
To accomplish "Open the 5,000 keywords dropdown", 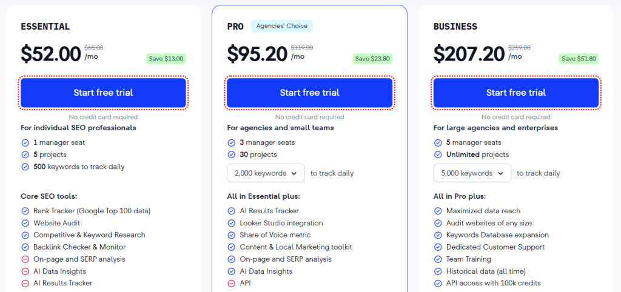I will click(472, 173).
